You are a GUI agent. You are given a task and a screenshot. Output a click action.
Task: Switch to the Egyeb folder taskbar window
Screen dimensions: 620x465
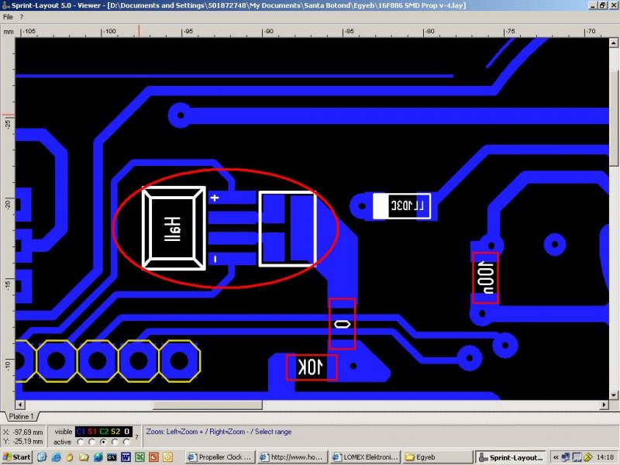click(x=438, y=457)
